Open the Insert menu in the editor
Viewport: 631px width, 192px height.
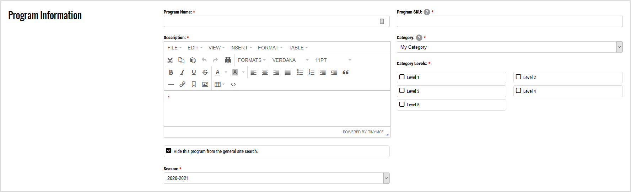coord(241,48)
